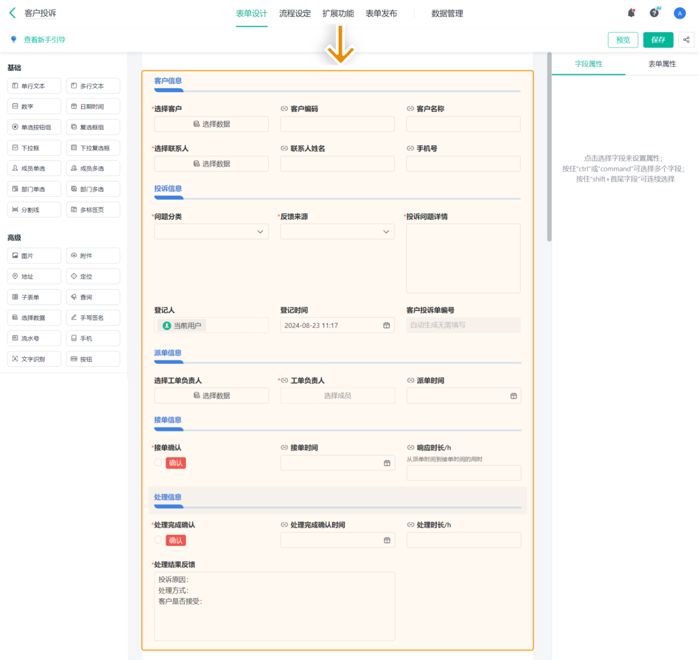The image size is (699, 660).
Task: Open the 查看新手引导 link
Action: [x=44, y=40]
